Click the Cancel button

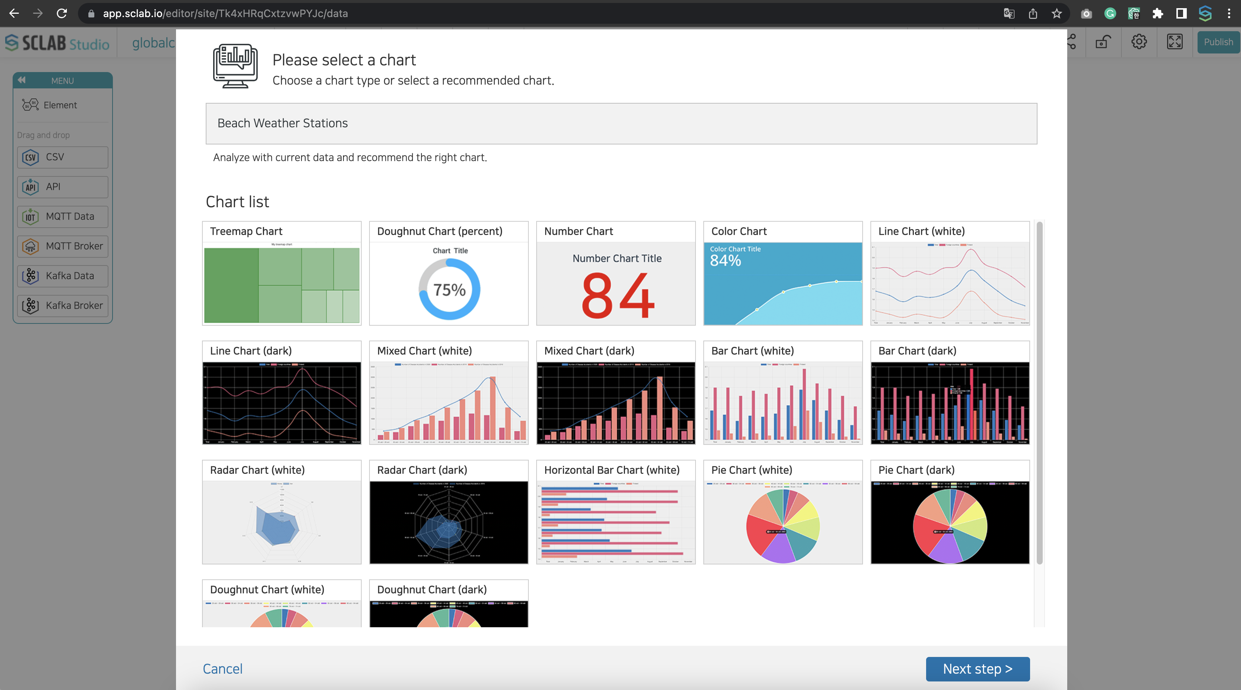point(222,668)
